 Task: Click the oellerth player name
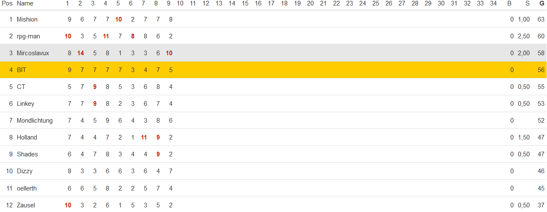(27, 188)
